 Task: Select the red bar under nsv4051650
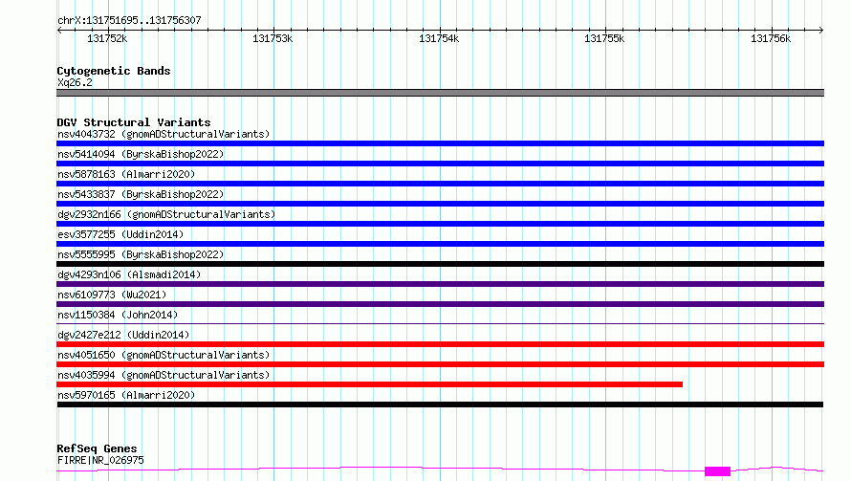coord(440,365)
